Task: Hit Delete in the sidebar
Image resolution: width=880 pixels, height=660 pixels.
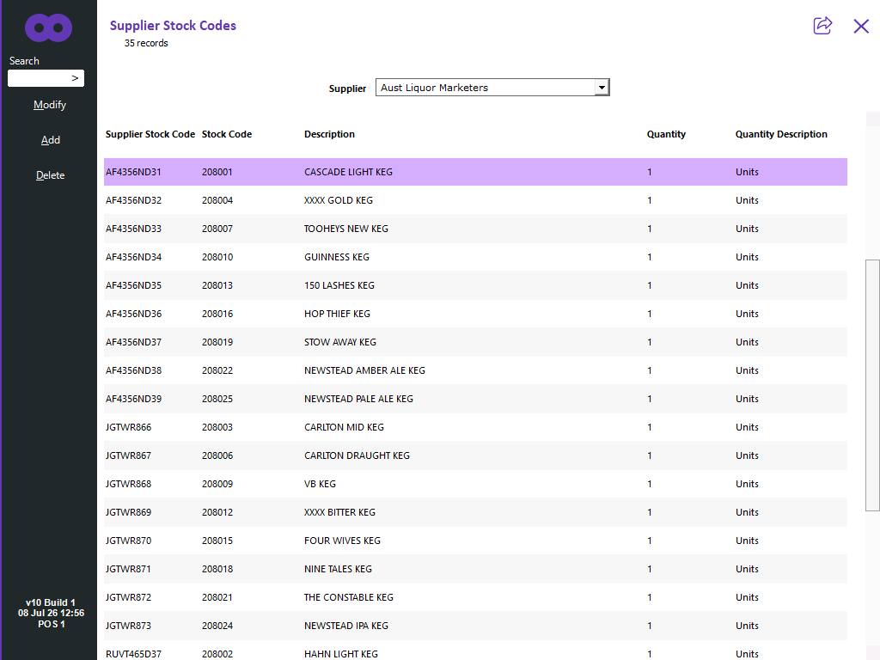Action: [50, 175]
